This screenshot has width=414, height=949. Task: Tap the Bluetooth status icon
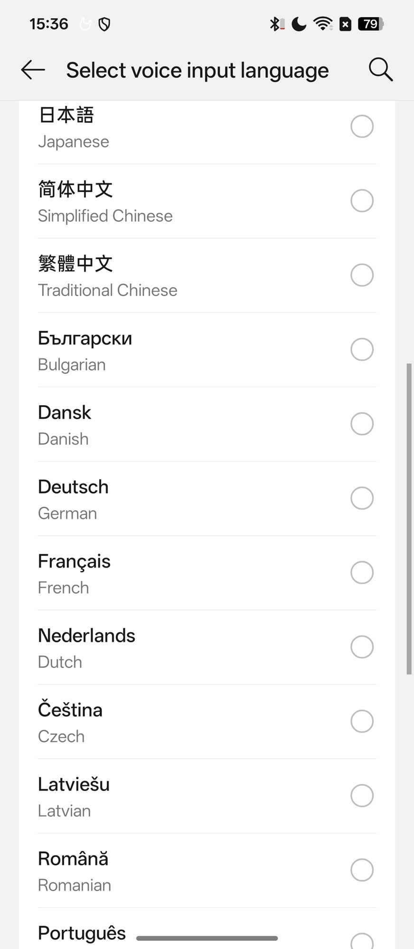coord(275,24)
